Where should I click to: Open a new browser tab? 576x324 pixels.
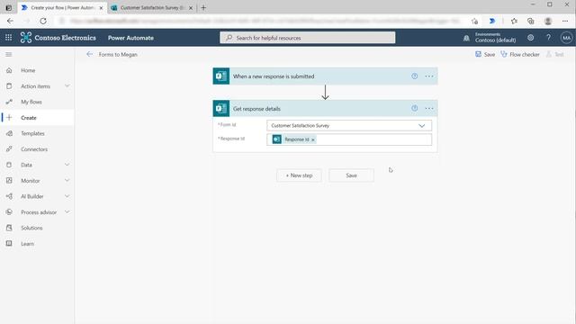[x=203, y=7]
